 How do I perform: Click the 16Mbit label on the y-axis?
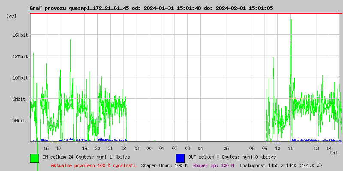click(20, 35)
